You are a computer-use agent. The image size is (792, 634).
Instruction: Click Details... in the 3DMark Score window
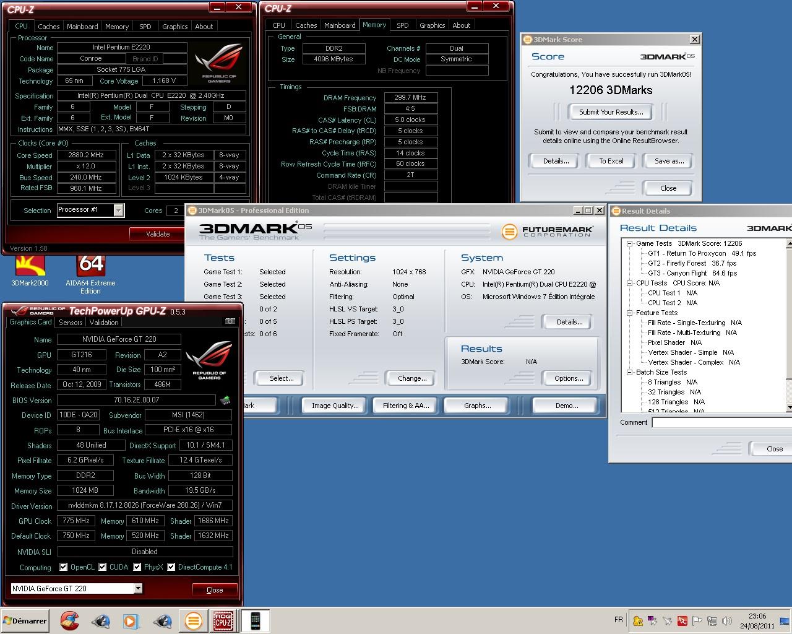pos(556,161)
